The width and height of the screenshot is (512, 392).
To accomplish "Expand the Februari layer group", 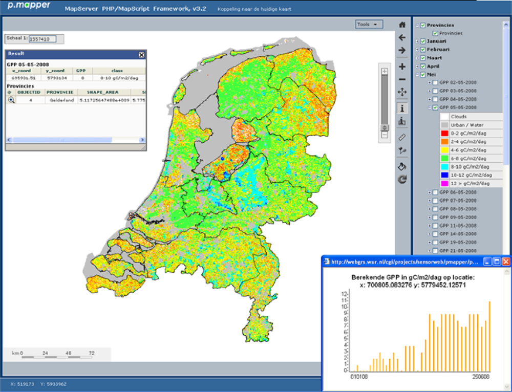I will coord(417,50).
